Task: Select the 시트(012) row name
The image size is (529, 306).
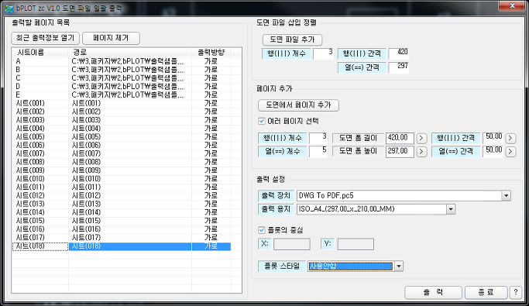Action: [x=30, y=196]
